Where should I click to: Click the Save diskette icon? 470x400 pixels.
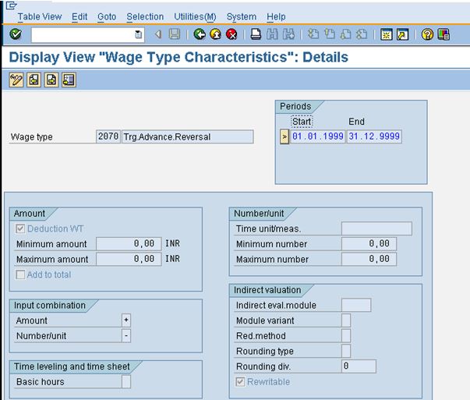175,34
